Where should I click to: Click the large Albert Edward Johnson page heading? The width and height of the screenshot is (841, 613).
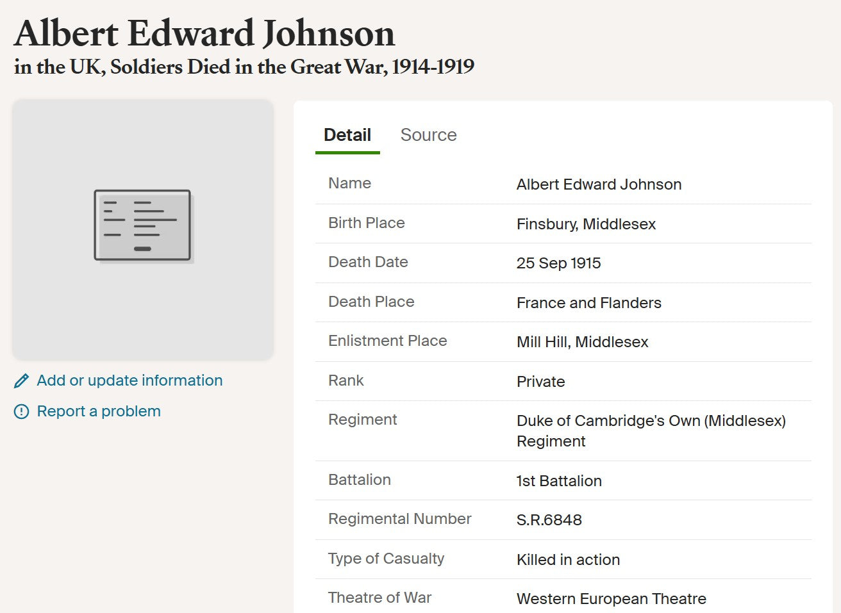tap(204, 33)
